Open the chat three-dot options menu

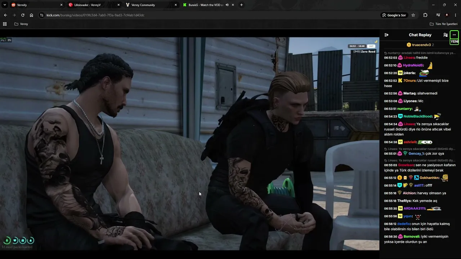point(454,35)
